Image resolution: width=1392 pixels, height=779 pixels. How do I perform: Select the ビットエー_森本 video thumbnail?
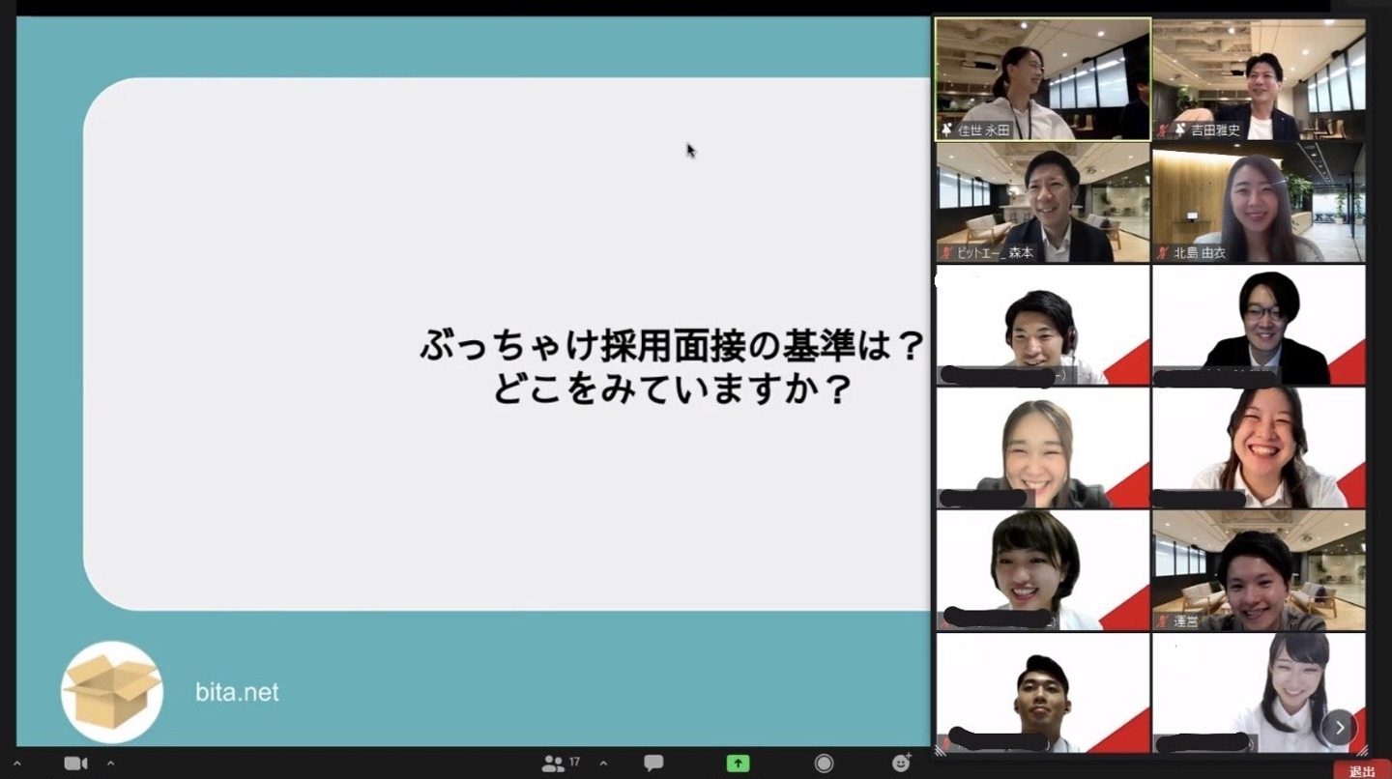point(1043,203)
